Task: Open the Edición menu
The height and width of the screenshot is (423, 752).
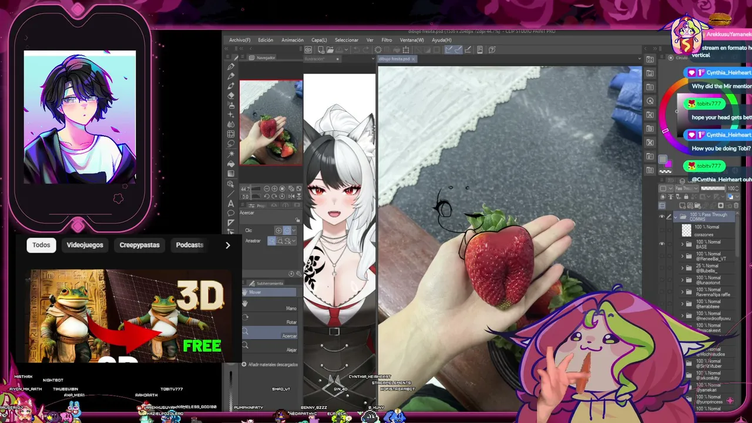Action: click(x=266, y=40)
